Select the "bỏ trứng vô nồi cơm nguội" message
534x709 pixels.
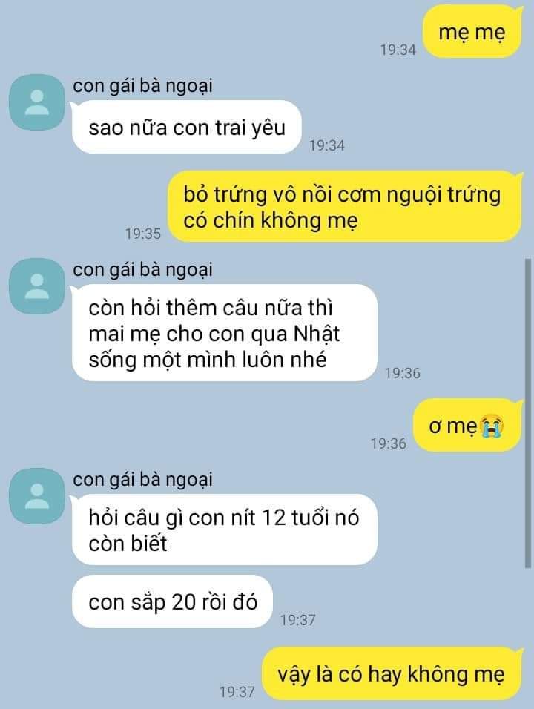tap(345, 207)
